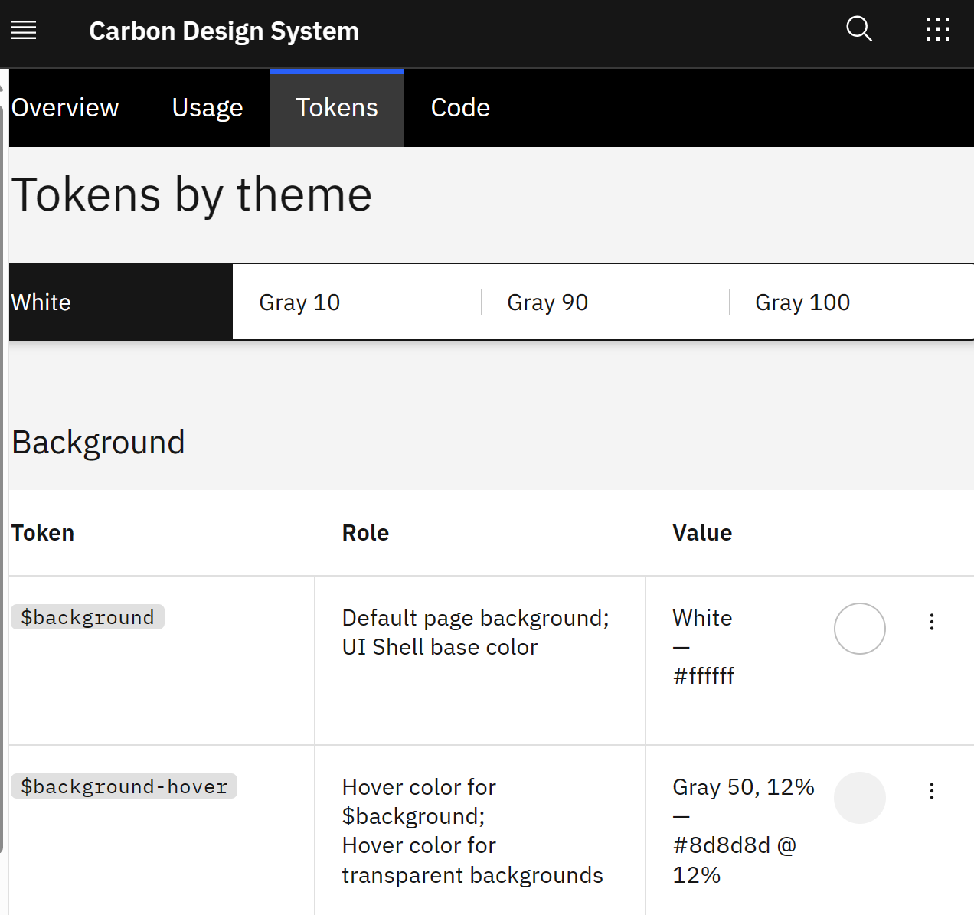
Task: Click the Carbon Design System logo text
Action: (x=224, y=31)
